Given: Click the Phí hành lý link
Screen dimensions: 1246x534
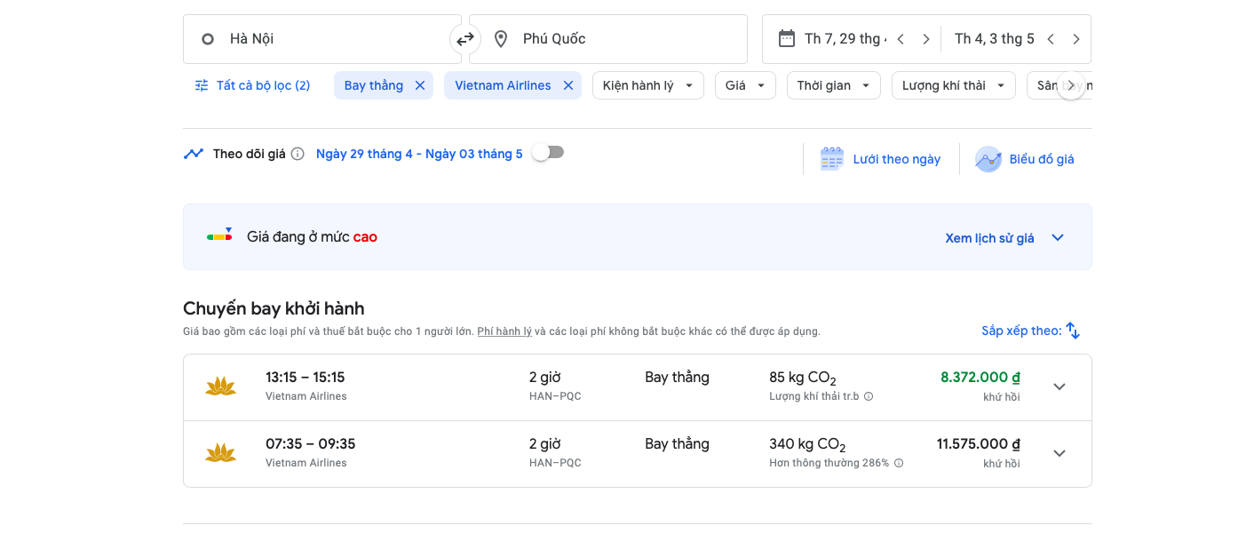Looking at the screenshot, I should 503,331.
